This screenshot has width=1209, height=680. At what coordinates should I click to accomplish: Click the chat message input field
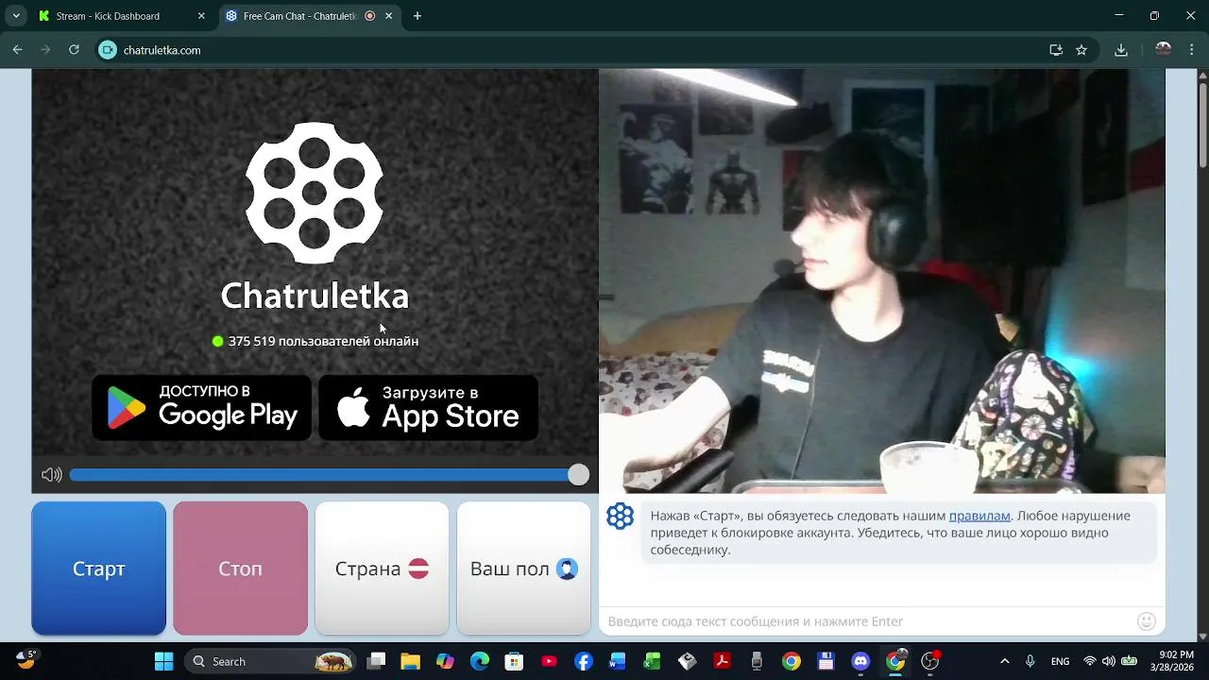click(869, 621)
